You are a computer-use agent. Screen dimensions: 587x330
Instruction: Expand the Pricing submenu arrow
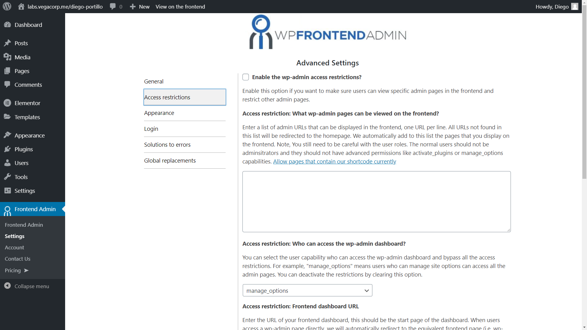pyautogui.click(x=26, y=270)
